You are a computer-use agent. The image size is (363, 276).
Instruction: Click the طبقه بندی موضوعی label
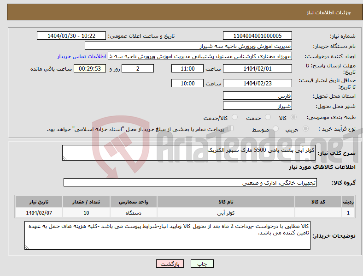point(331,118)
